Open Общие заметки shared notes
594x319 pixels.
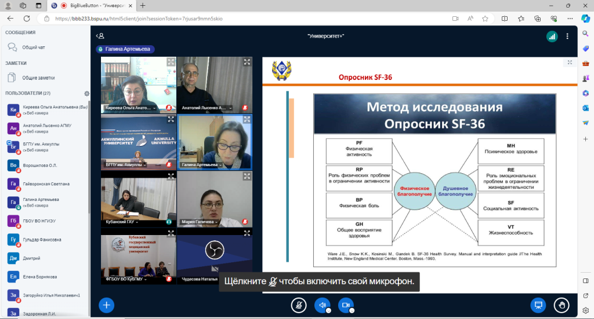38,78
